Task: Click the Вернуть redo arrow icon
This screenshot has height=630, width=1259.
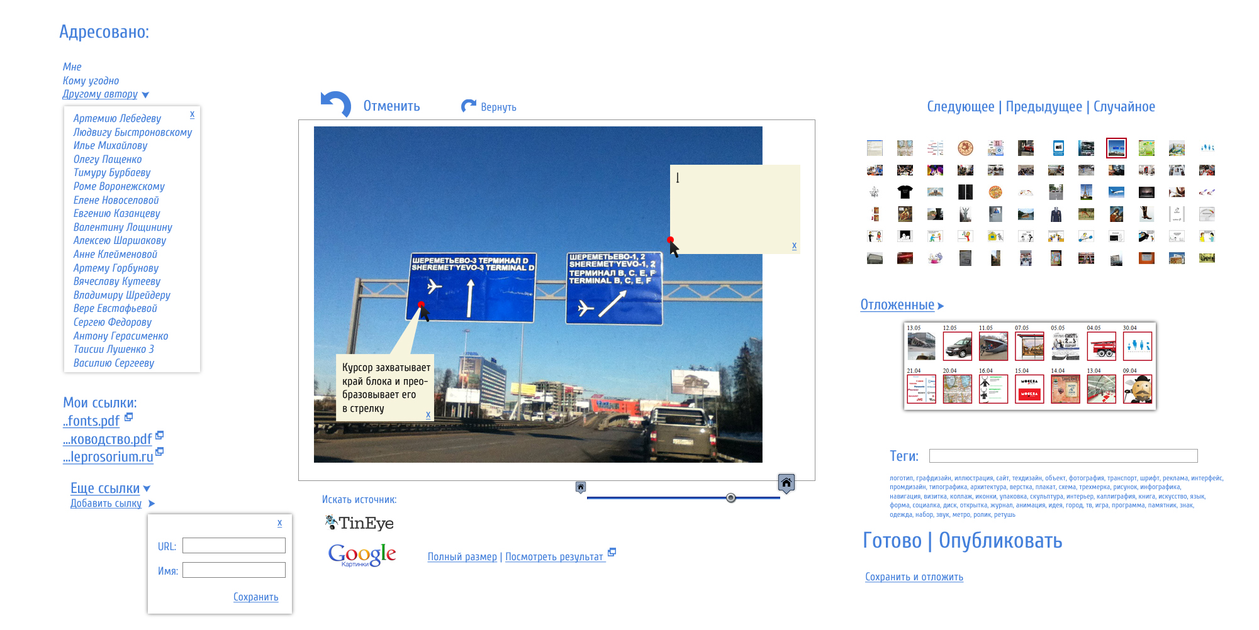Action: pyautogui.click(x=468, y=106)
